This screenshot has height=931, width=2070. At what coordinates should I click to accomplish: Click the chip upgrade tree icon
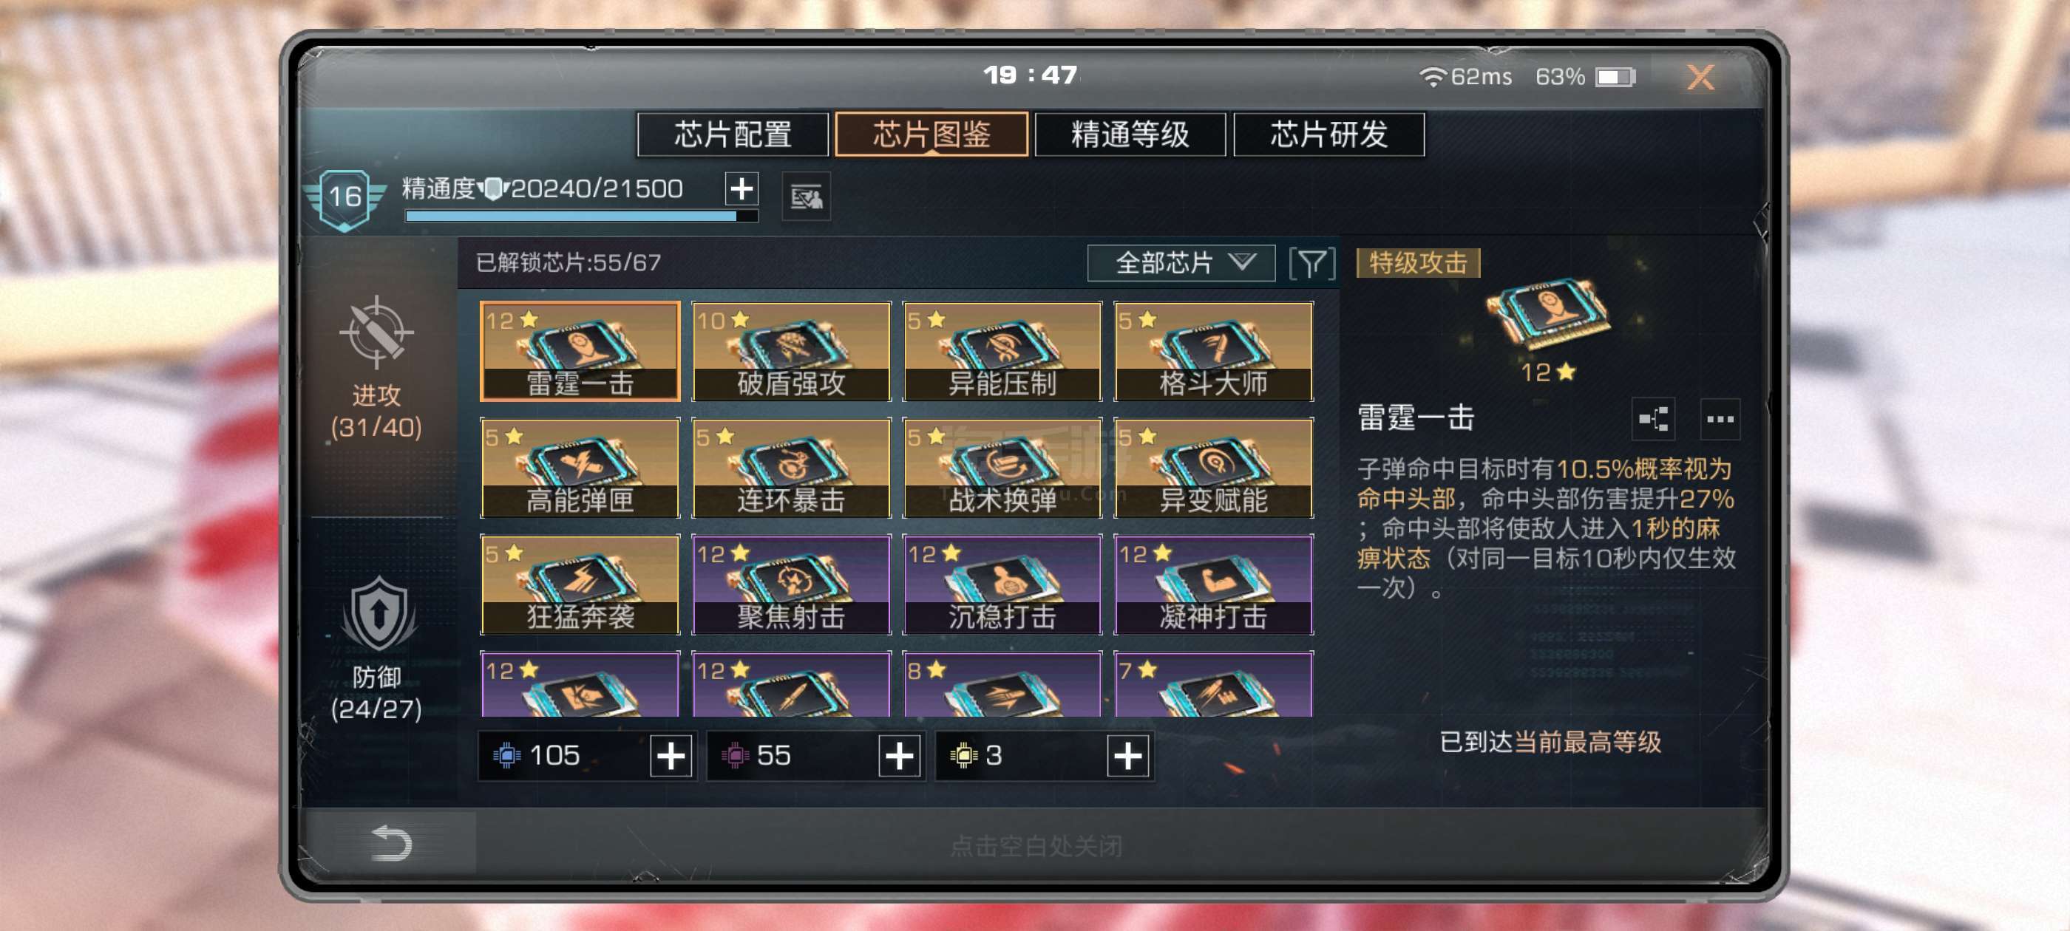pos(1653,418)
